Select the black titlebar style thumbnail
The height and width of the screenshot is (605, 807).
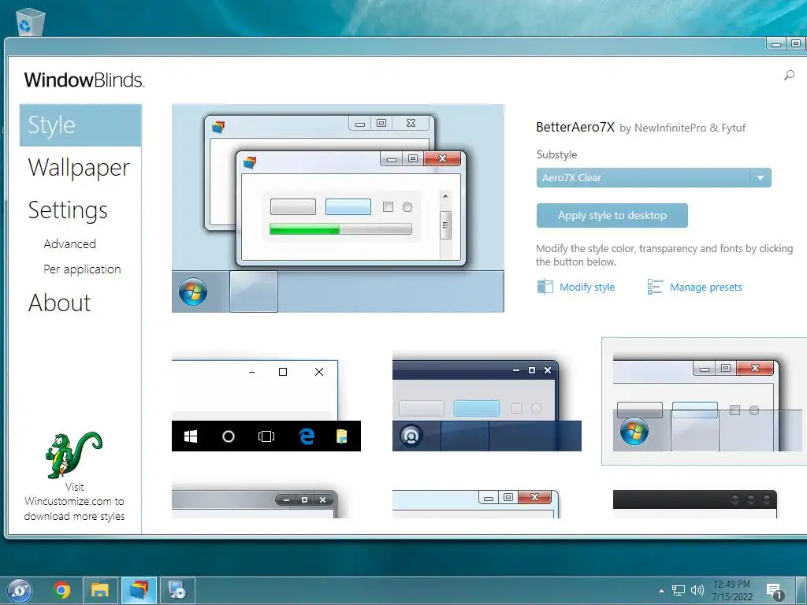[695, 504]
